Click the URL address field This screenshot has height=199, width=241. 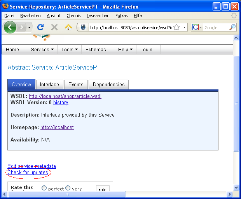point(131,28)
